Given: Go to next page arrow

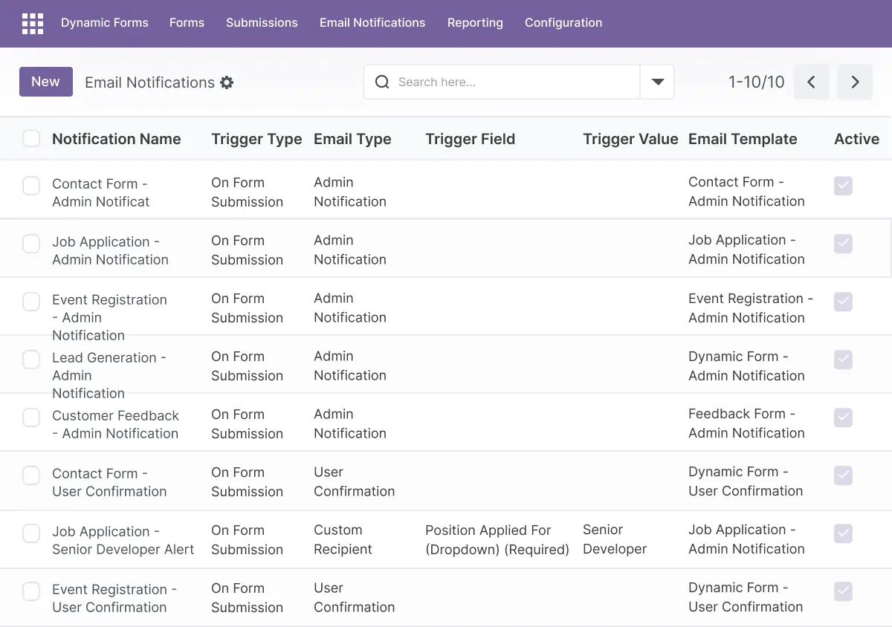Looking at the screenshot, I should pos(855,82).
